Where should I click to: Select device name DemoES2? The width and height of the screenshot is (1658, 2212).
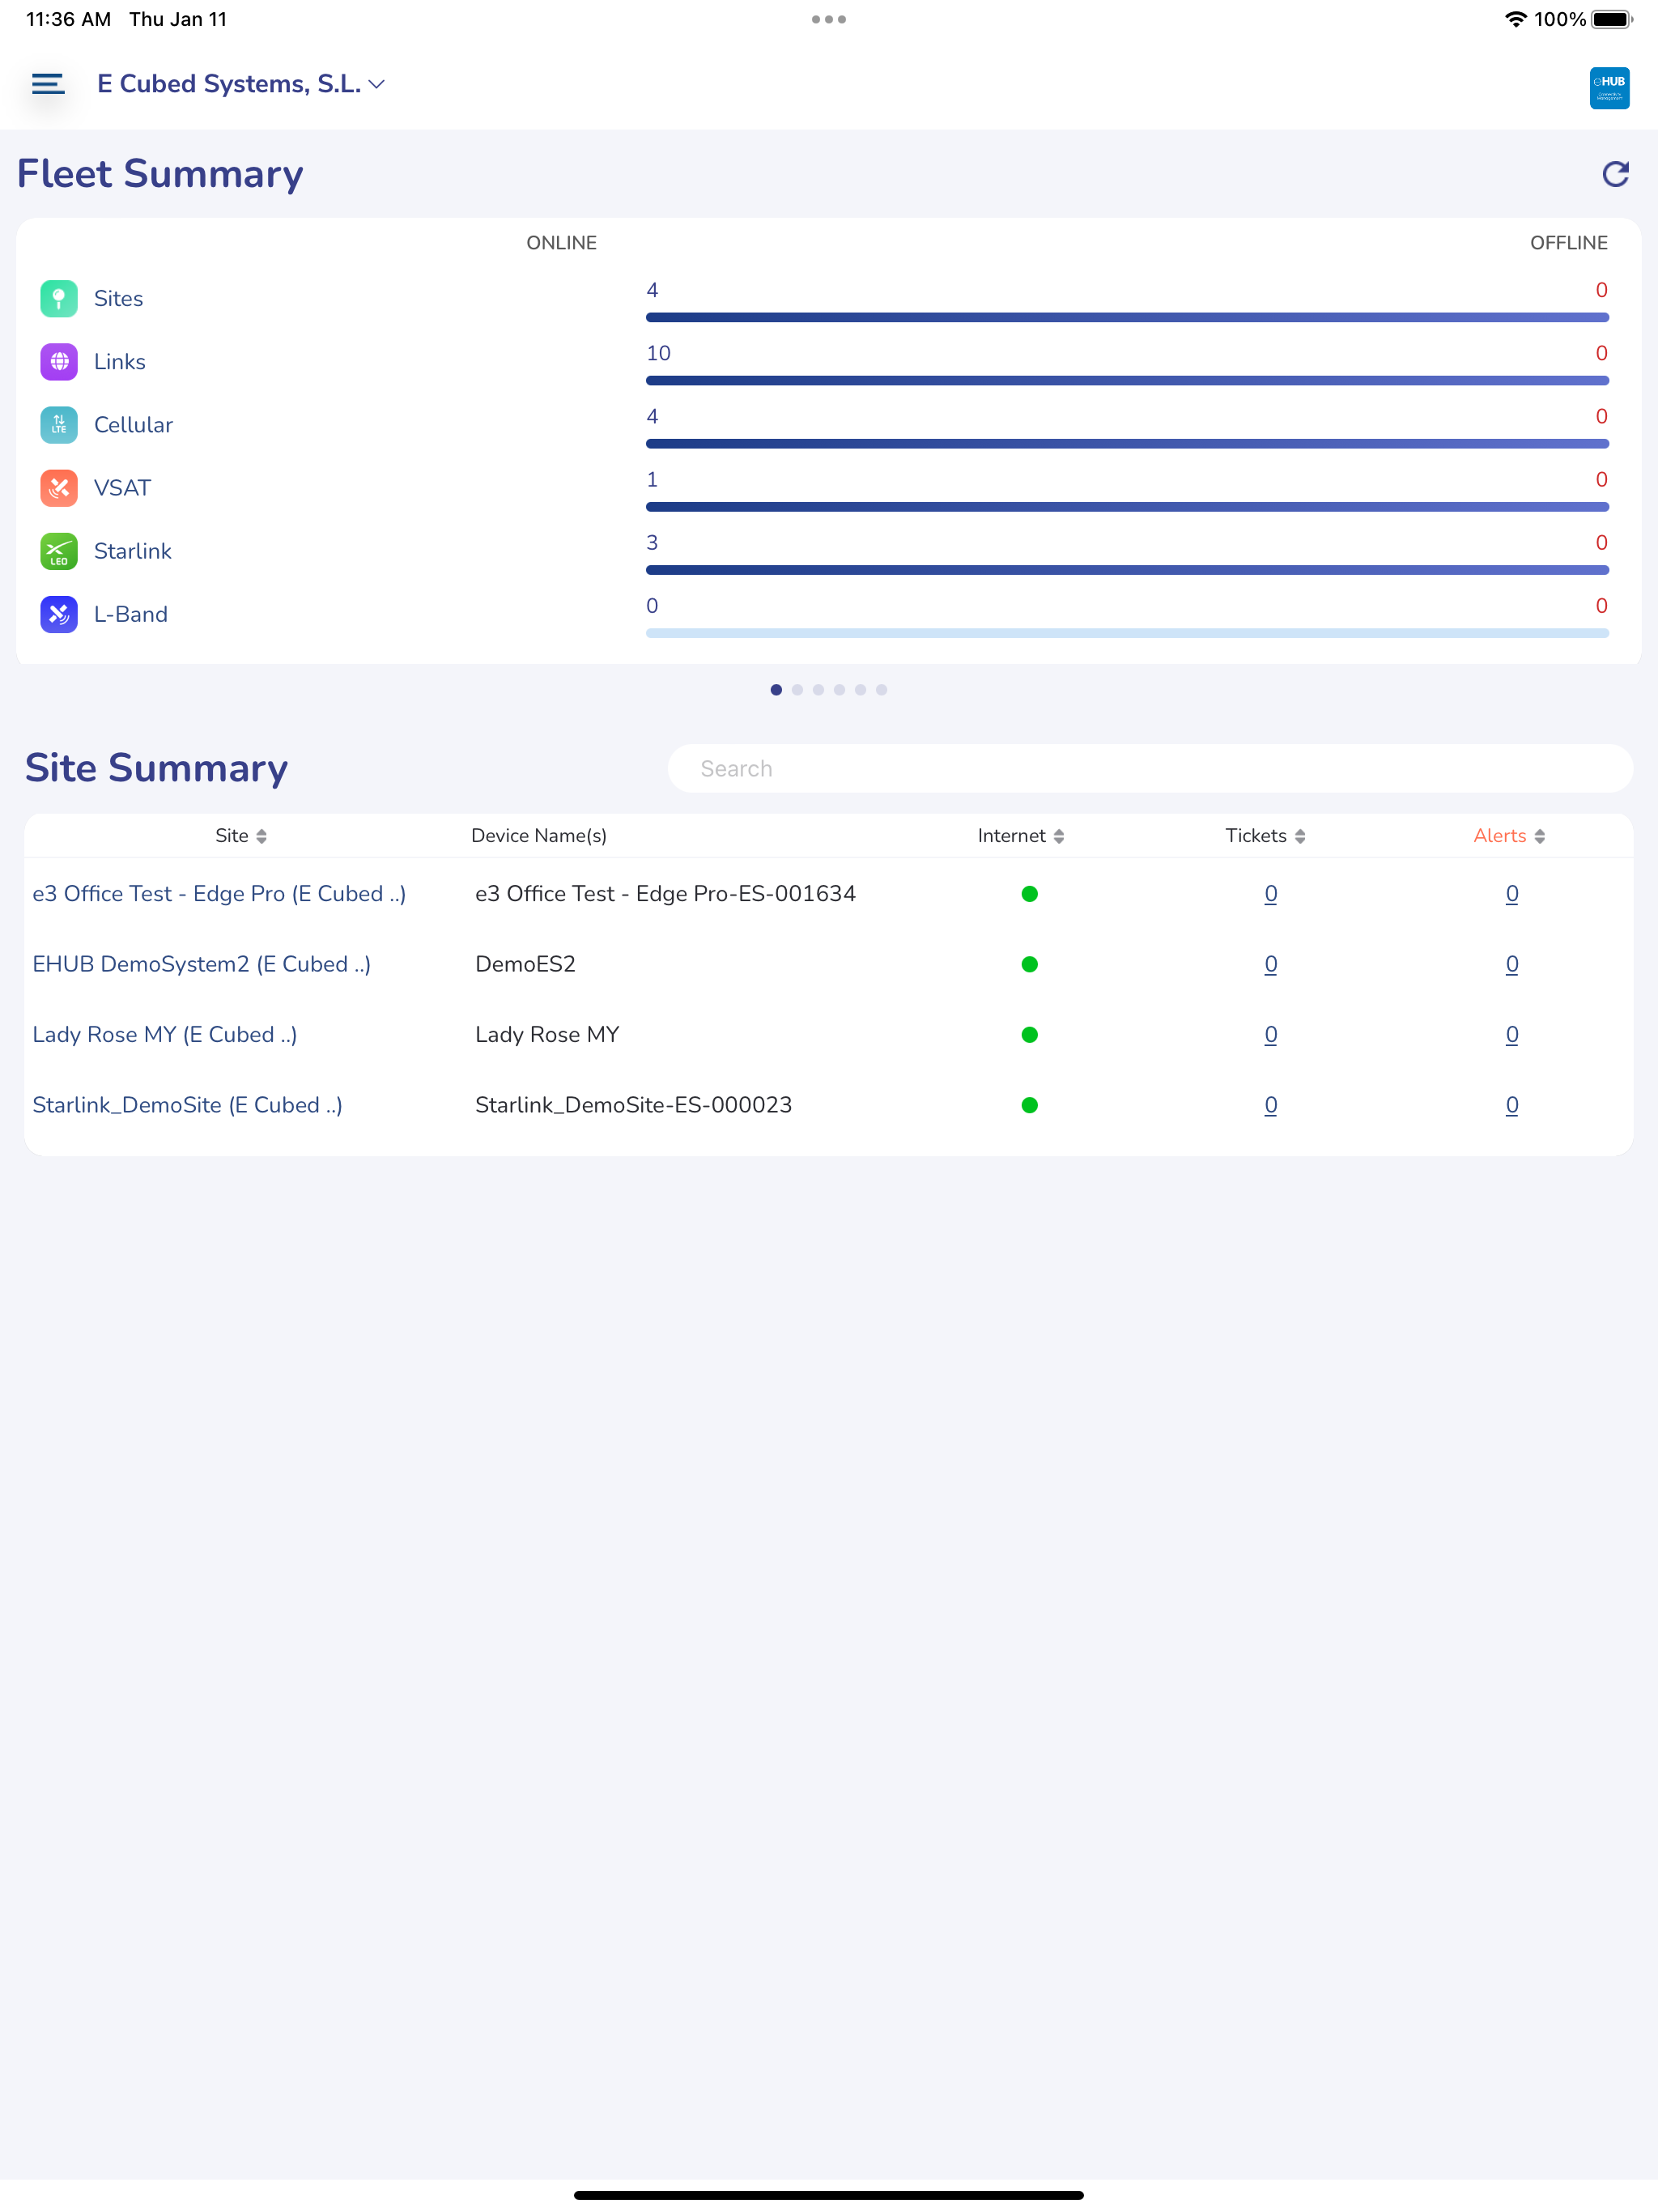point(525,964)
